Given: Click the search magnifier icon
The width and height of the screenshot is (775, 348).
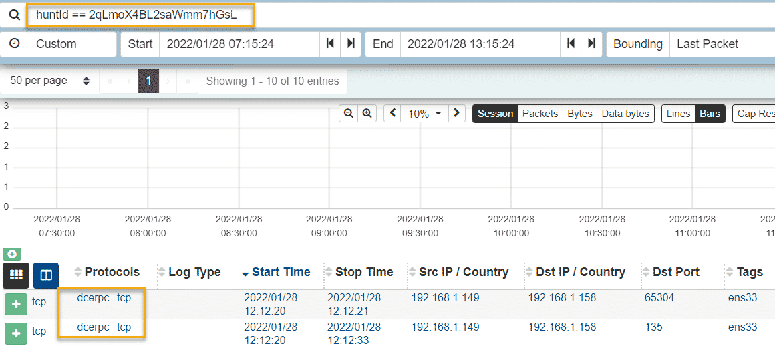Looking at the screenshot, I should click(x=14, y=15).
